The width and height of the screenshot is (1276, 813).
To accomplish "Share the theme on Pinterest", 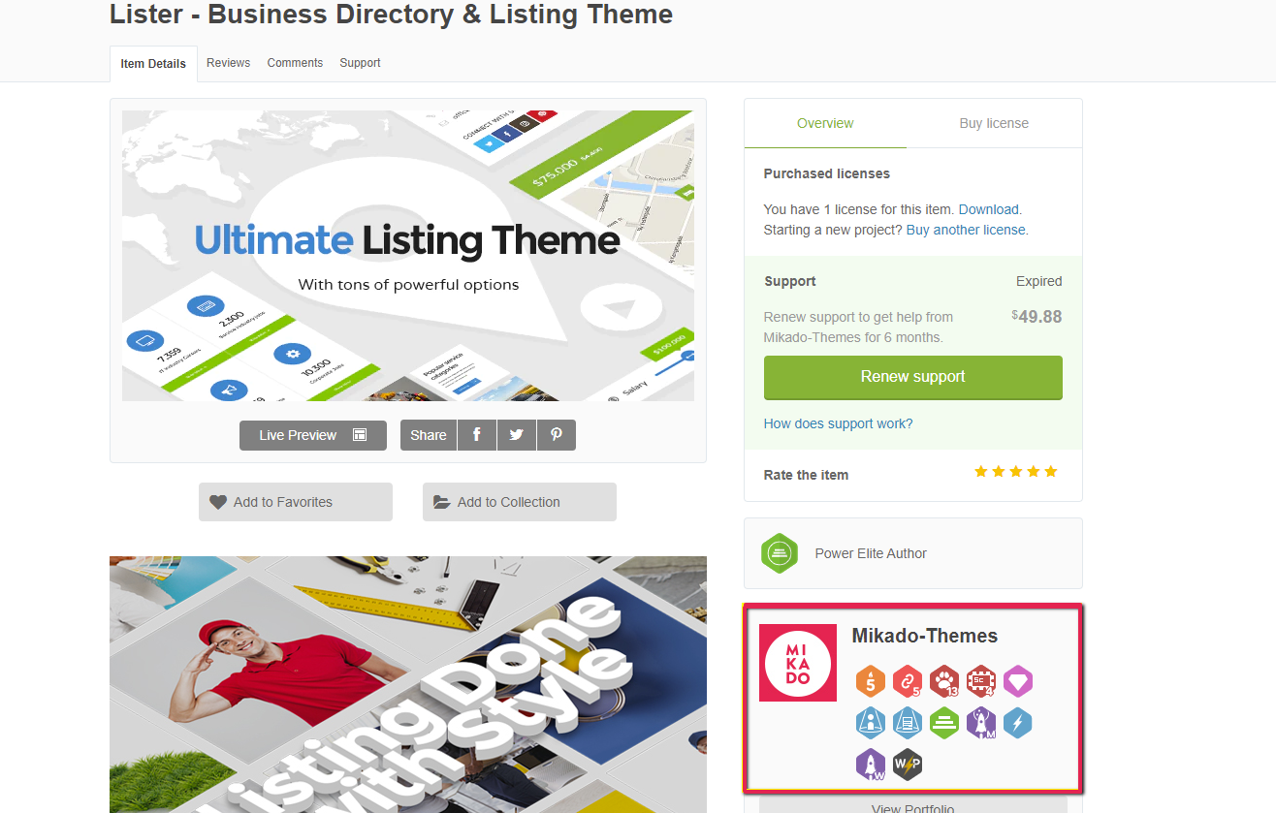I will coord(556,435).
